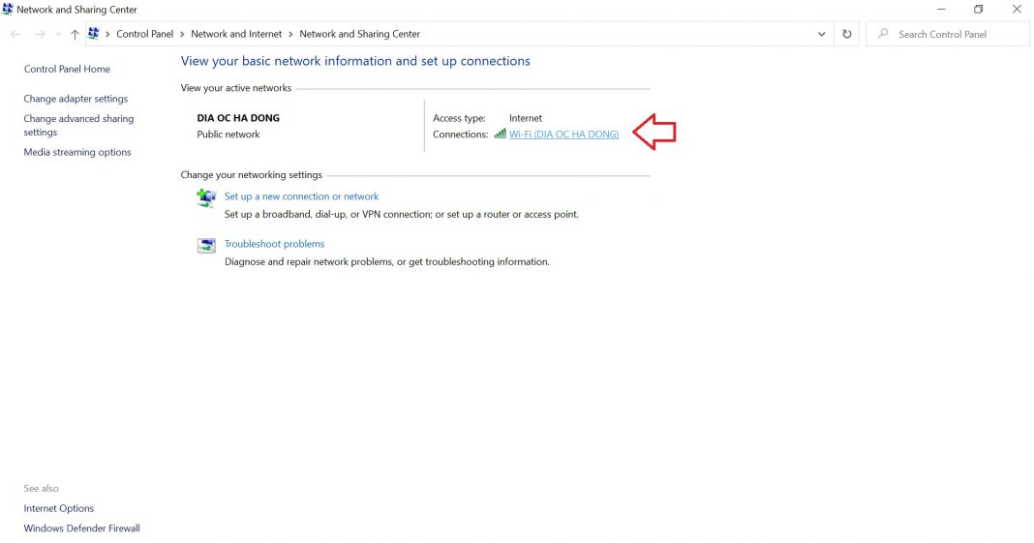The width and height of the screenshot is (1034, 543).
Task: Click the Back navigation arrow
Action: [x=15, y=34]
